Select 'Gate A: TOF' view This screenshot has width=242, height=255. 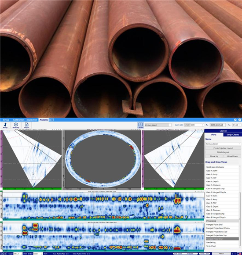tap(222, 178)
